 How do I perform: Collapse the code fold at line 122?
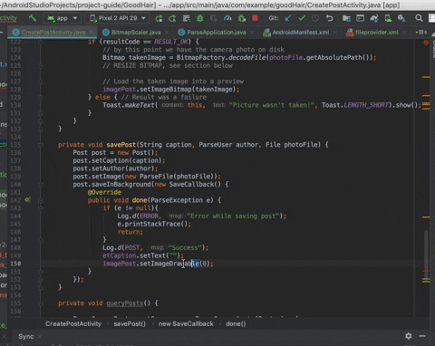coord(40,42)
